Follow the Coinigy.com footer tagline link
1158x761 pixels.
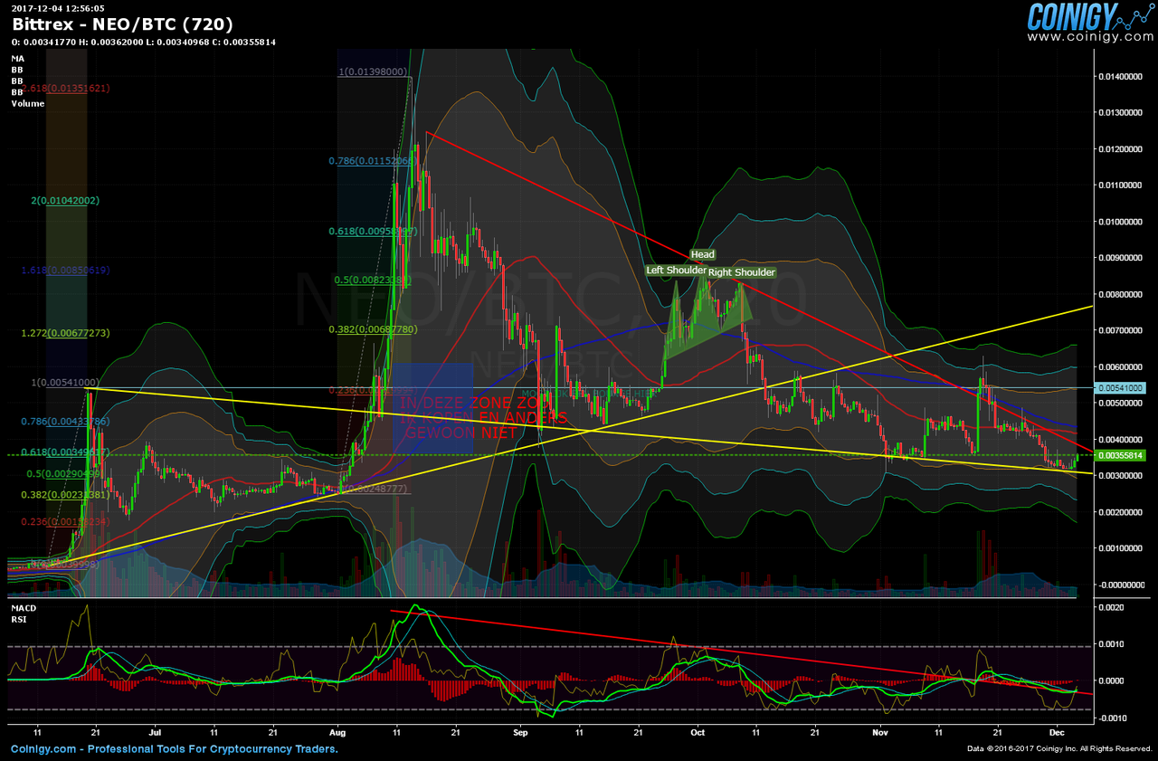(x=174, y=749)
